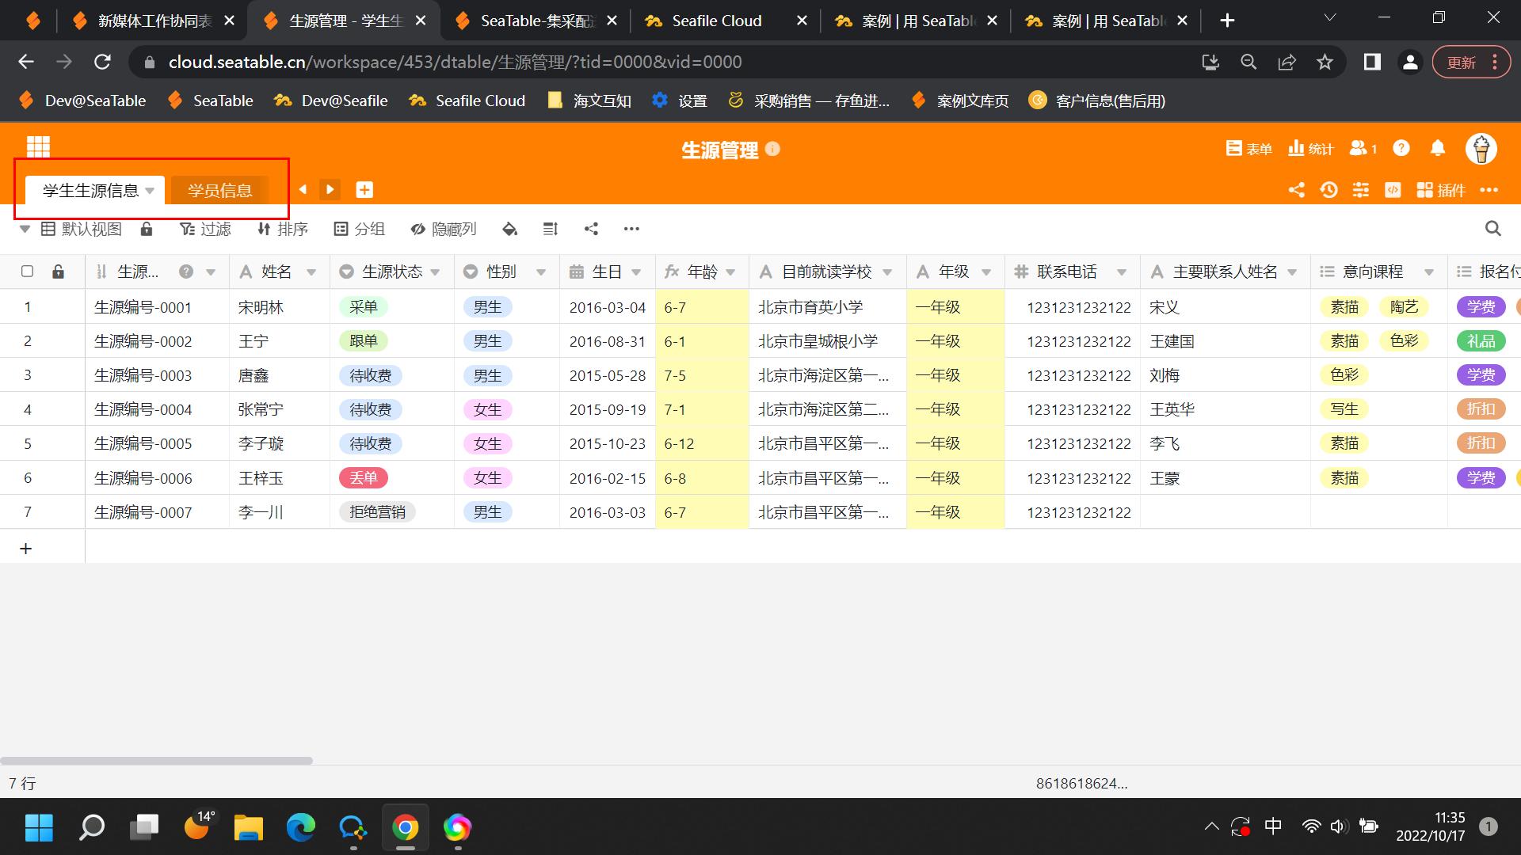
Task: Open the notifications bell
Action: point(1438,148)
